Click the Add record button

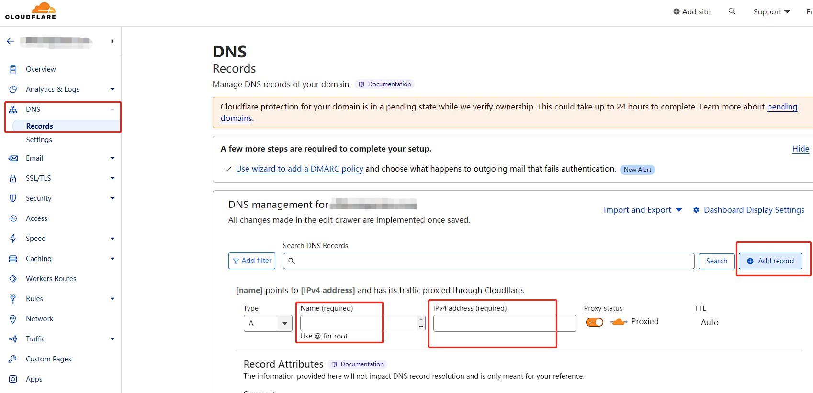[770, 261]
